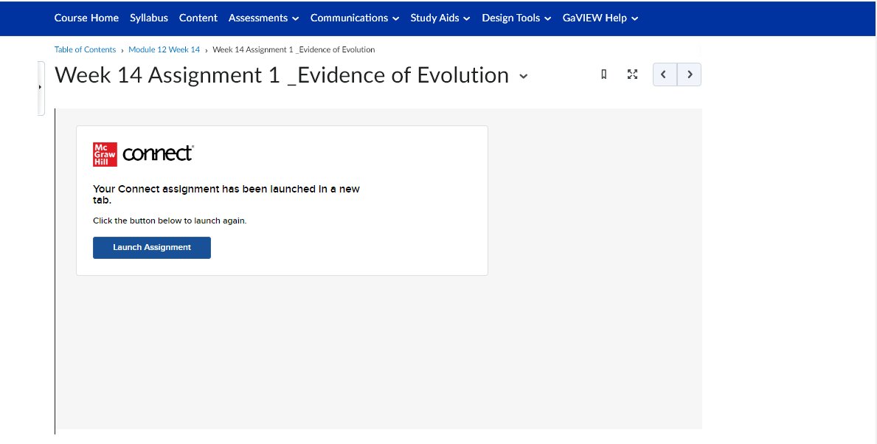
Task: Click the McGraw Hill logo
Action: 105,154
